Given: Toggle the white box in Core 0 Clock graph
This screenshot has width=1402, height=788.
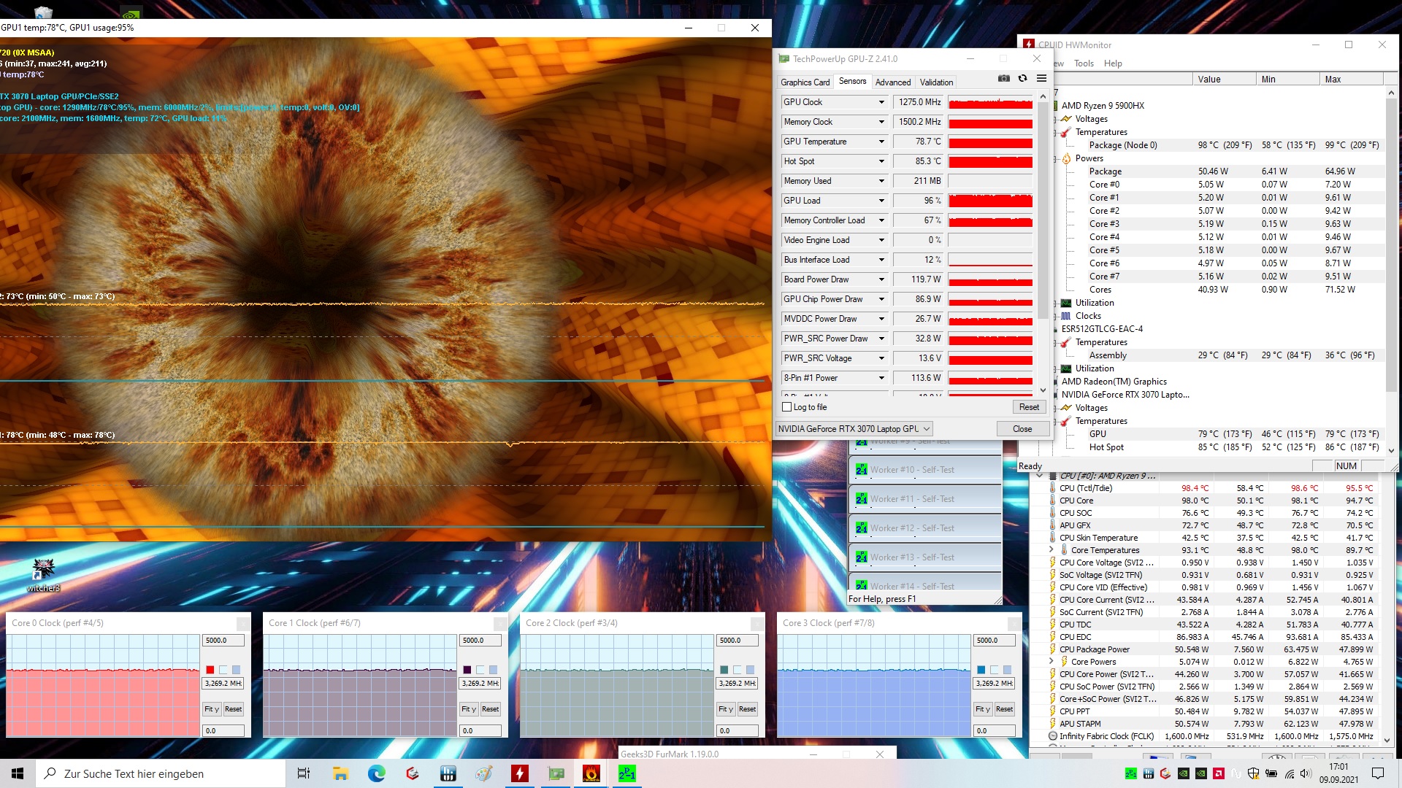Looking at the screenshot, I should [x=223, y=670].
